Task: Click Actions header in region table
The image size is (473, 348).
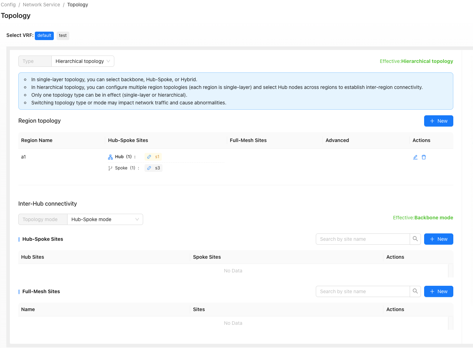Action: point(421,140)
